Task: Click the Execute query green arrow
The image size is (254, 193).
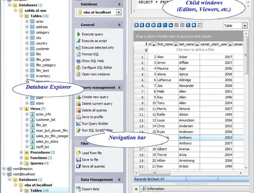Action: click(x=79, y=34)
